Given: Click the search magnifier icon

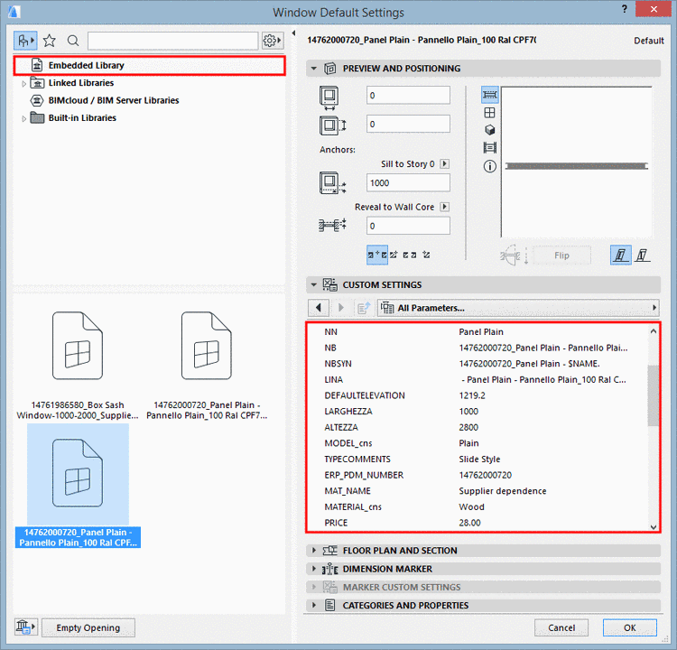Looking at the screenshot, I should click(x=73, y=41).
